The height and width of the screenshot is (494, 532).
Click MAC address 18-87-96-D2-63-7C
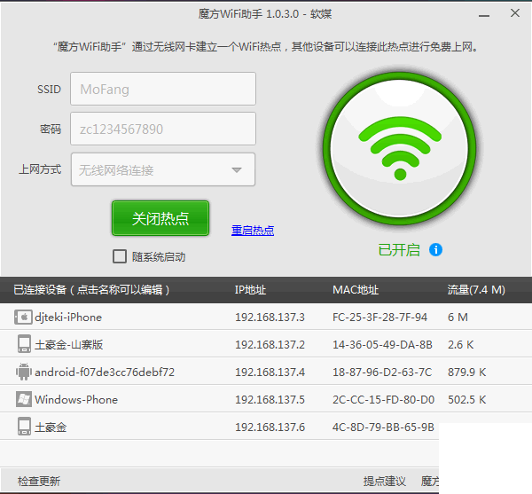382,372
